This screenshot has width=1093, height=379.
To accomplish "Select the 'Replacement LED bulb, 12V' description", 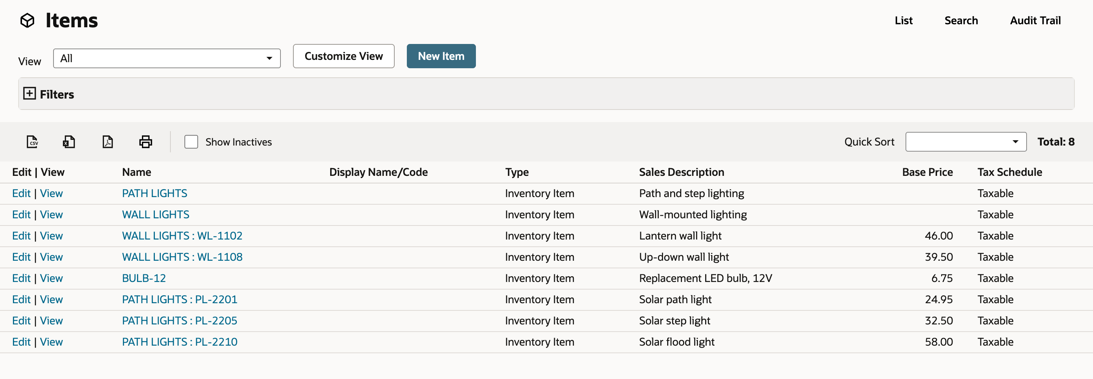I will pyautogui.click(x=705, y=278).
